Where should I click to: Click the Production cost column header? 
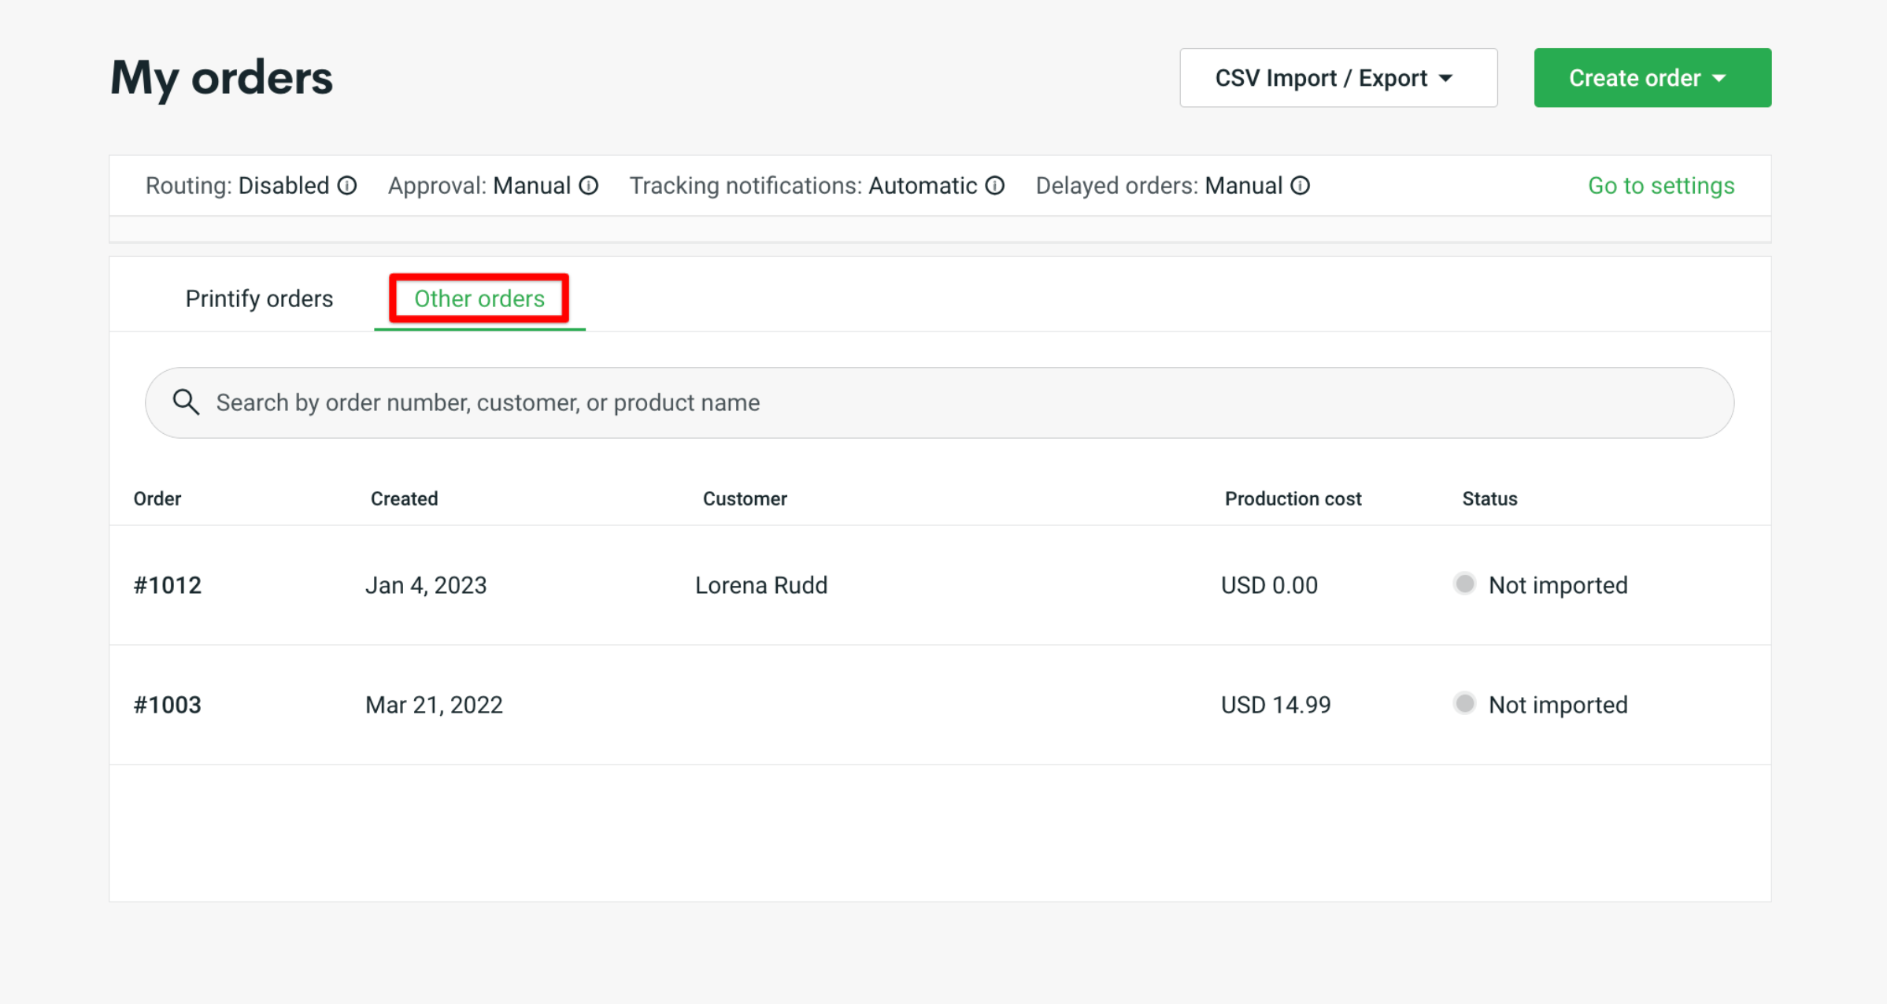(1292, 498)
